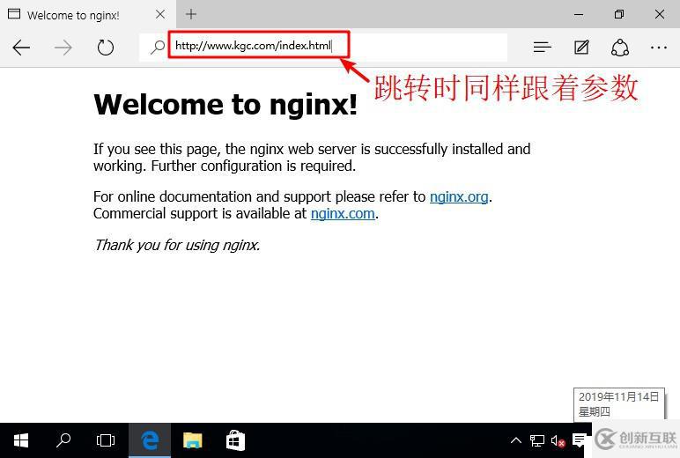Click the Edge browser taskbar icon

click(x=150, y=440)
